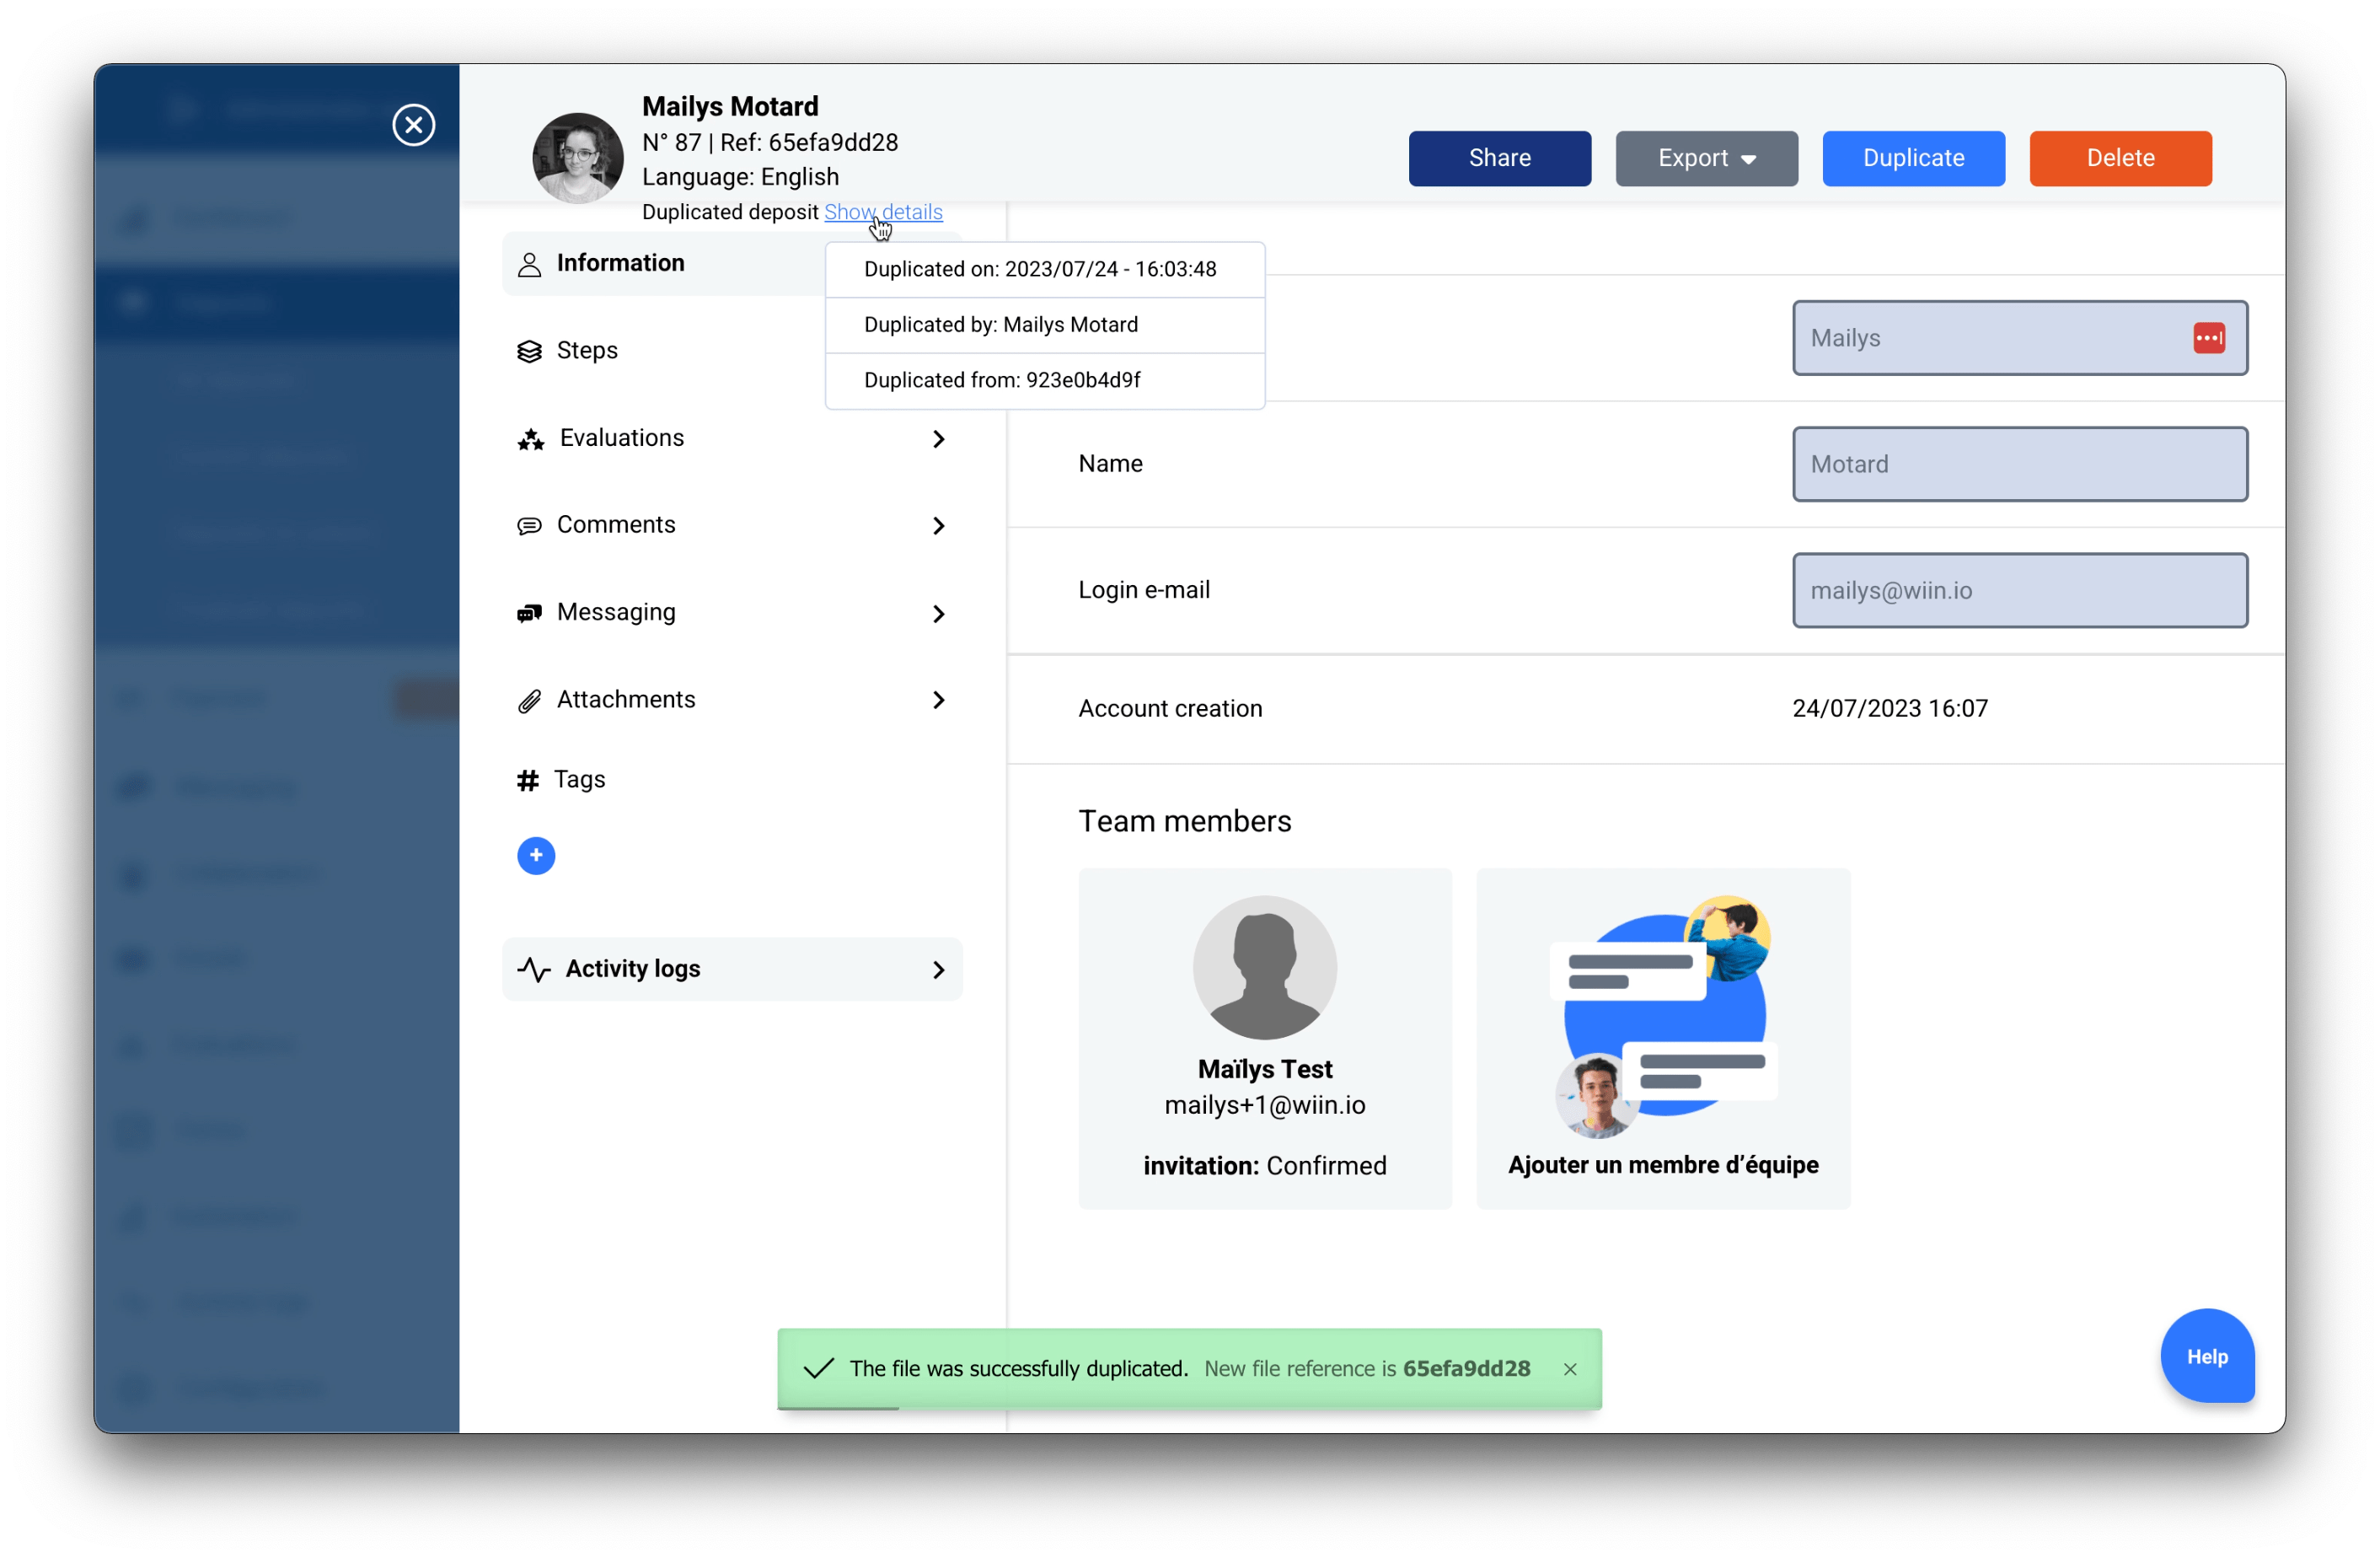Click the red Delete button

(2120, 158)
